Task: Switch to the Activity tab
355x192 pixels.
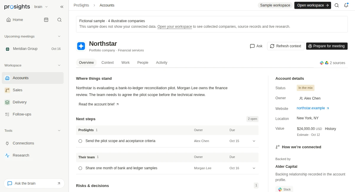Action: [x=162, y=63]
